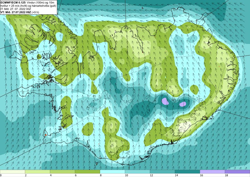Pick the 12–14 medium teal legend swatch
The image size is (250, 177).
[x=162, y=172]
